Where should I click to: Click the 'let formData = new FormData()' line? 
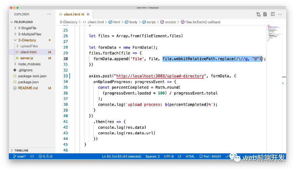(123, 47)
